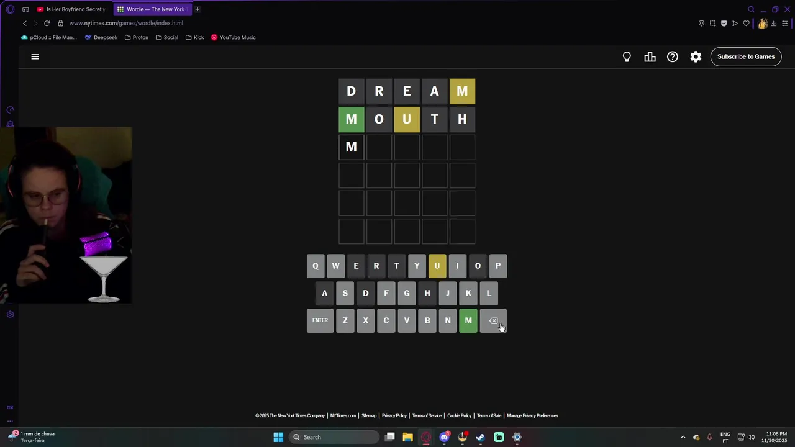Viewport: 795px width, 447px height.
Task: Hit the ENTER key on the on-screen keyboard
Action: (320, 321)
